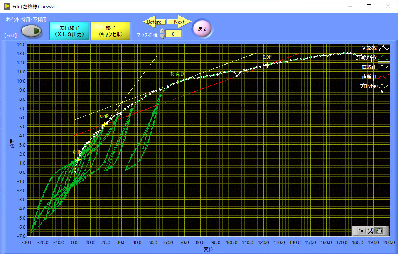Decrement the マウス指標 stepper value
Screen dimensions: 398x254
pyautogui.click(x=162, y=36)
